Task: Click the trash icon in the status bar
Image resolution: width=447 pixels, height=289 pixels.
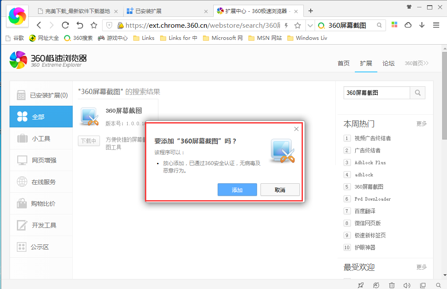Action: coord(392,285)
